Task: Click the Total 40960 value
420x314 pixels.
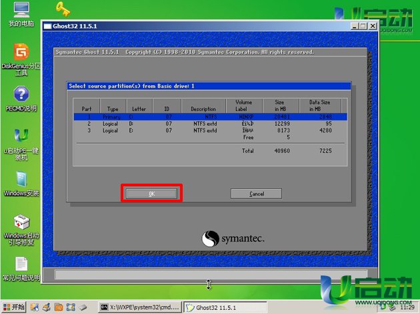Action: pyautogui.click(x=282, y=151)
